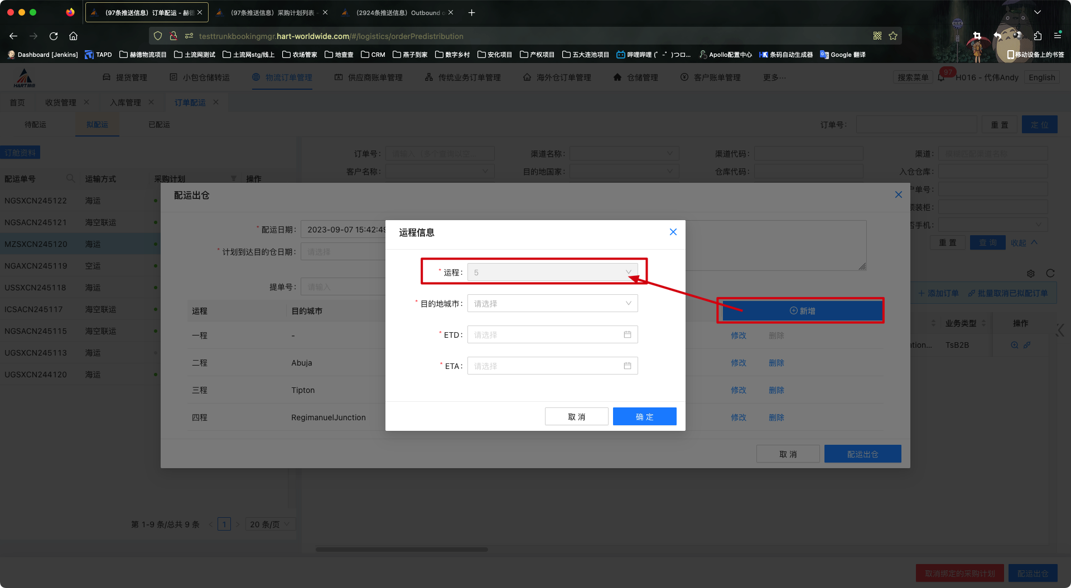
Task: Switch to the 已配运 tab
Action: point(159,125)
